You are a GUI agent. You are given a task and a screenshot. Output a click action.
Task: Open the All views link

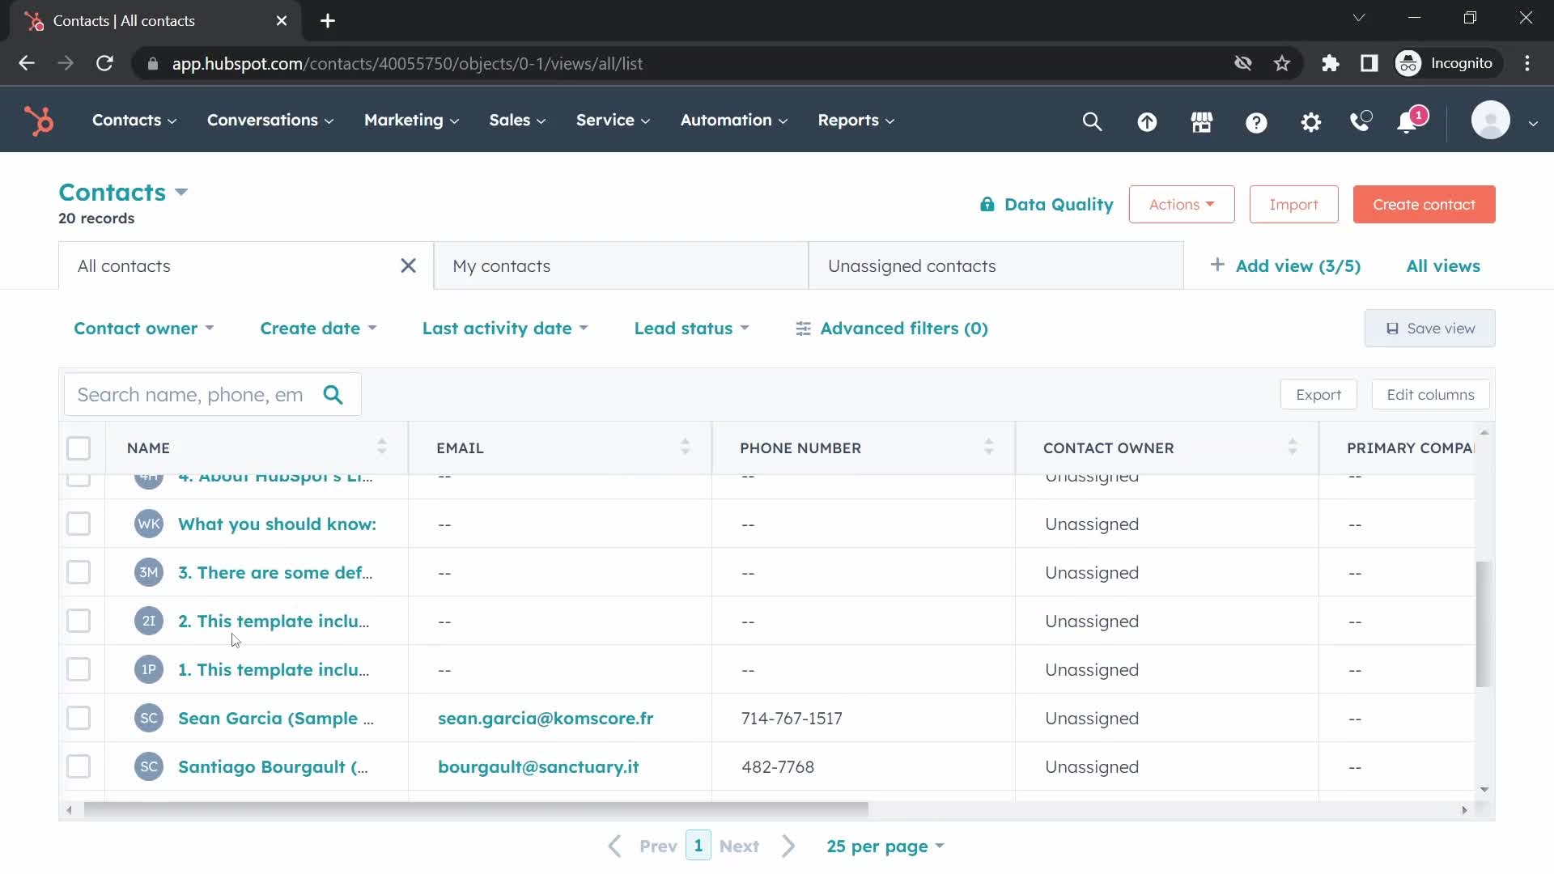1443,266
